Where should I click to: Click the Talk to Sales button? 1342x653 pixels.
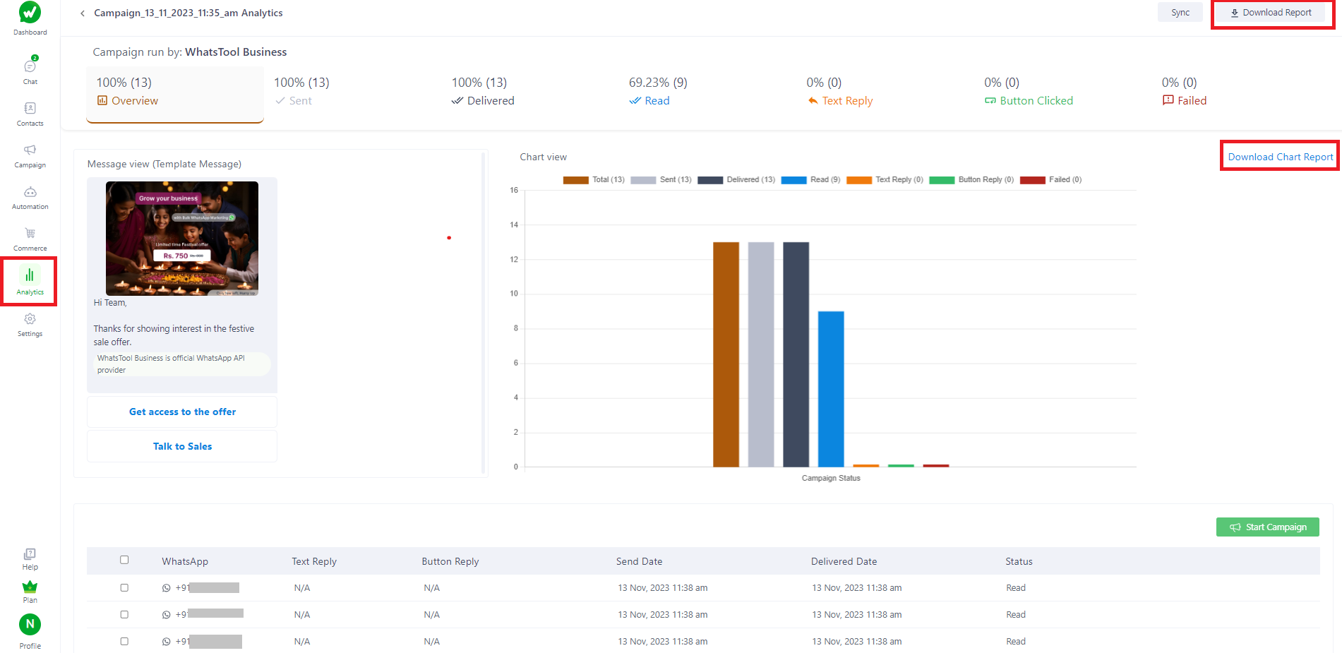(x=182, y=446)
